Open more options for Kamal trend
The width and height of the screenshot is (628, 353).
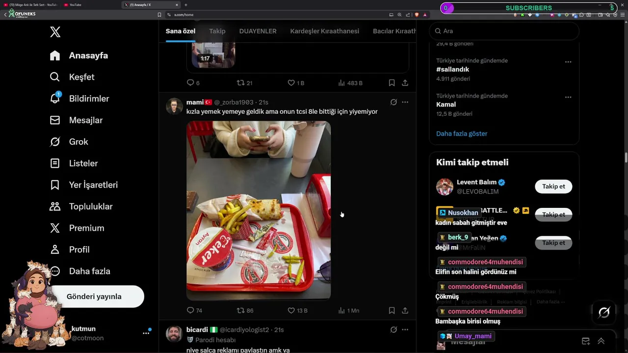click(568, 97)
